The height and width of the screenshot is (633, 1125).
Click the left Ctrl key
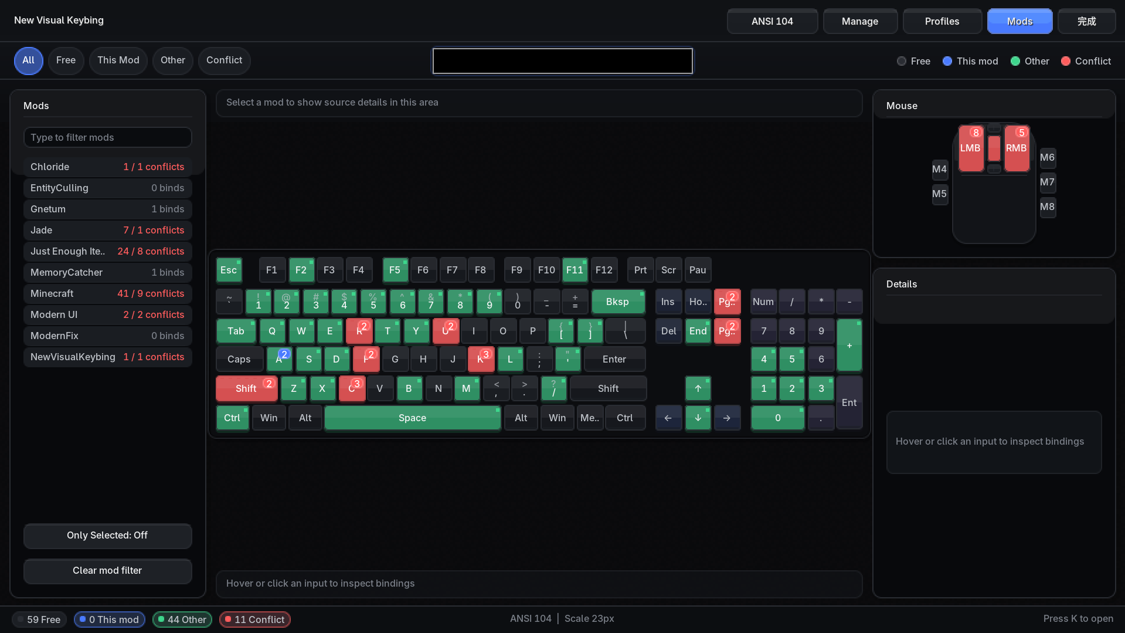pyautogui.click(x=233, y=418)
